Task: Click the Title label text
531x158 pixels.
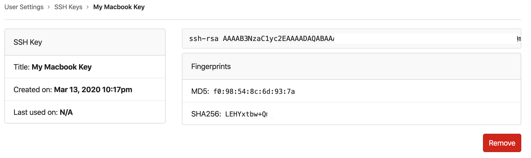Action: tap(22, 67)
